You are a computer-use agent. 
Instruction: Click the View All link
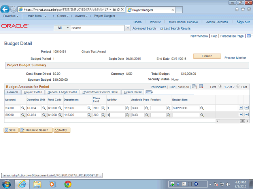click(x=183, y=87)
